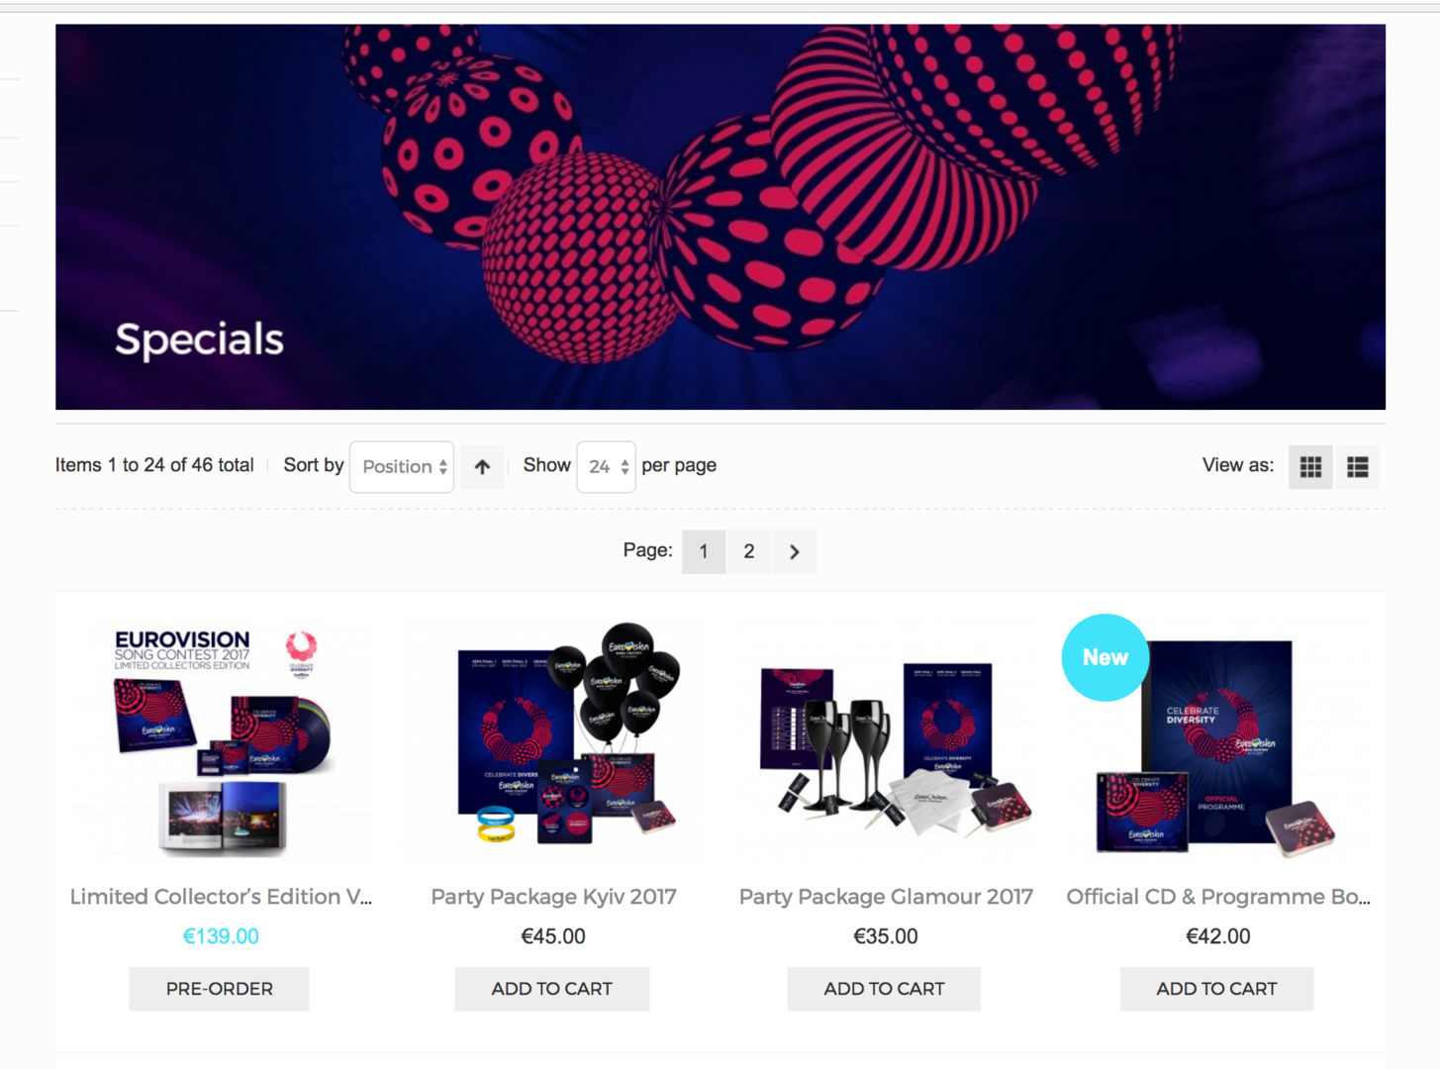Toggle sort direction arrow
The height and width of the screenshot is (1069, 1440).
(x=482, y=466)
